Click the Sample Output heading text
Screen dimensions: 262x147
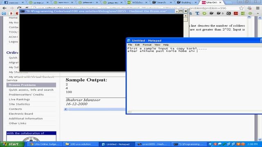pos(86,80)
